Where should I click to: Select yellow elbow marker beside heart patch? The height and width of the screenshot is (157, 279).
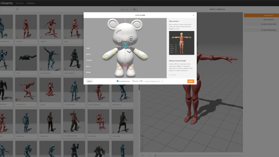coord(136,52)
